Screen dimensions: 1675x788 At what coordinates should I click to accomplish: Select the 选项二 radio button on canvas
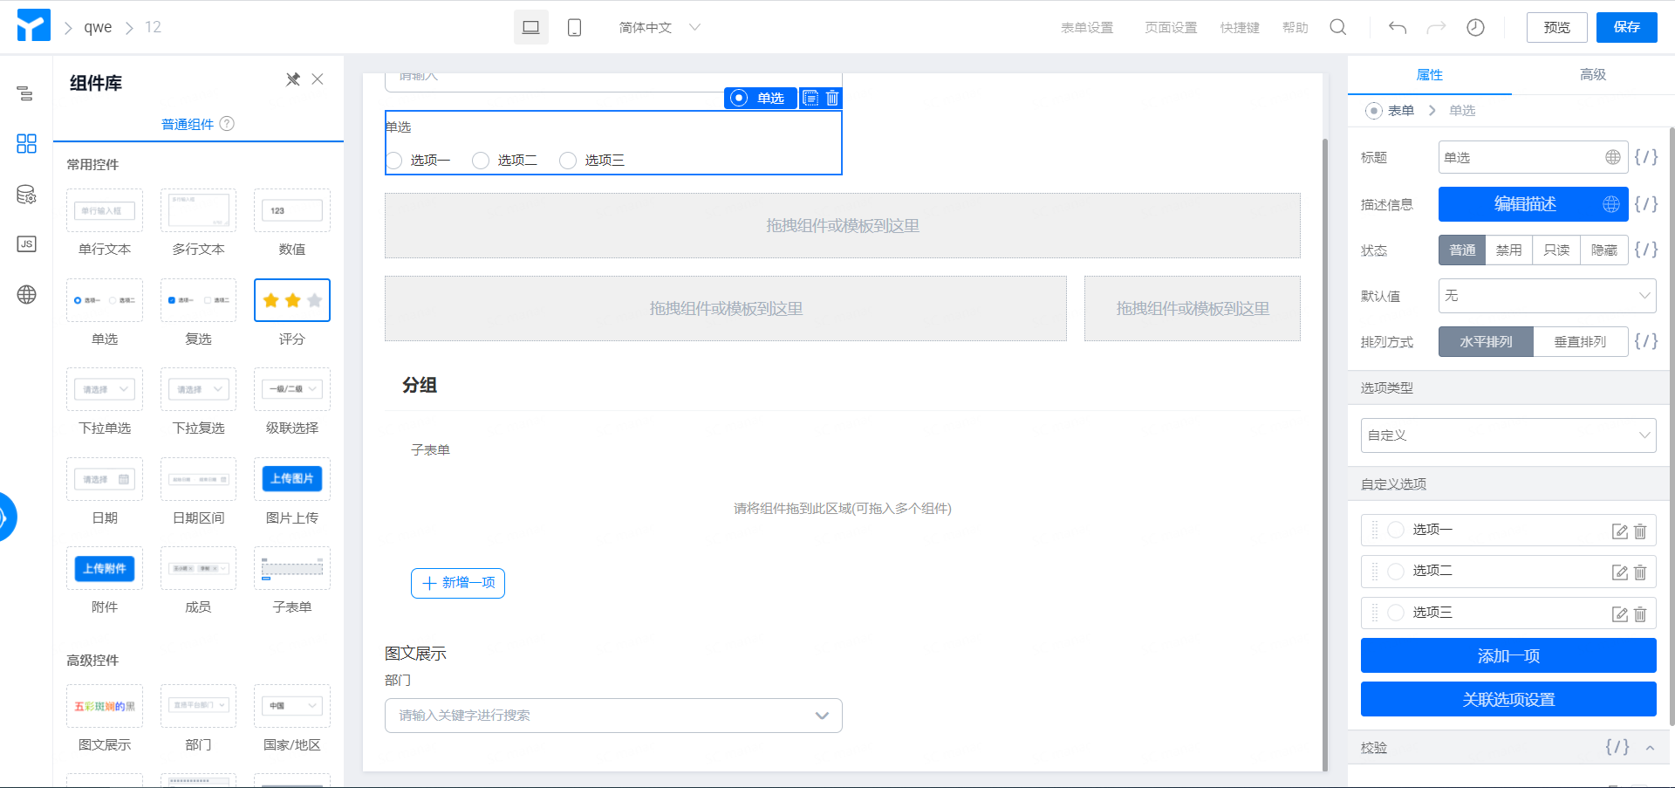[x=480, y=160]
